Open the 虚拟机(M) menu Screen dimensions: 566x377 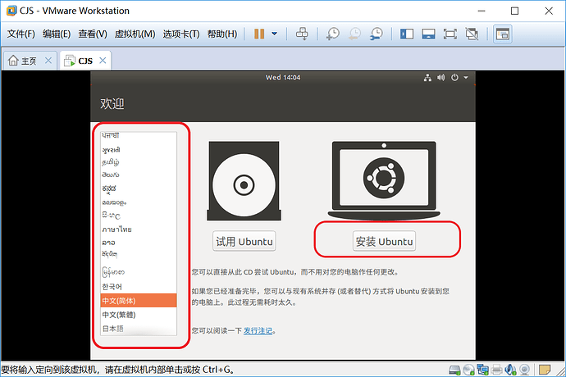pos(135,34)
